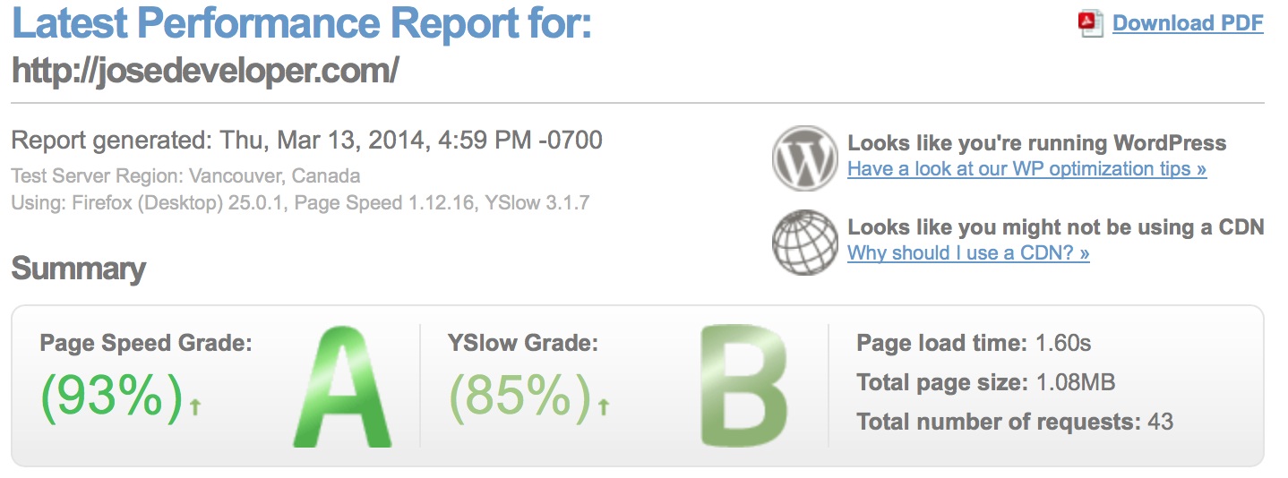
Task: Click the YSlow Grade label
Action: [x=523, y=342]
